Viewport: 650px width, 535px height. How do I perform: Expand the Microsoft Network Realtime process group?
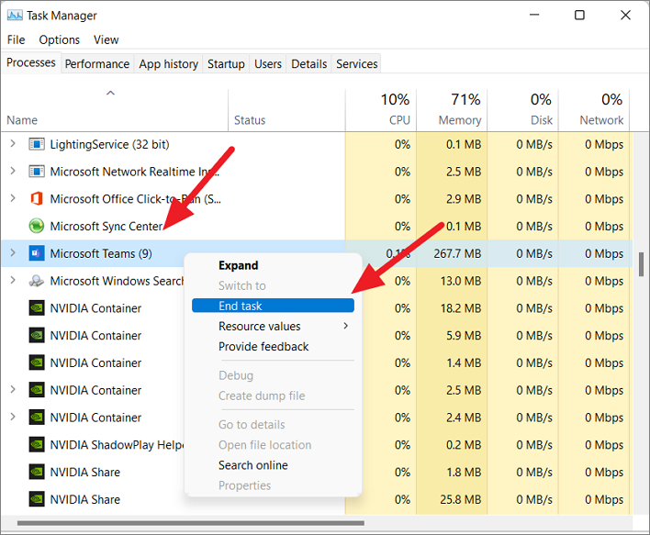tap(13, 171)
